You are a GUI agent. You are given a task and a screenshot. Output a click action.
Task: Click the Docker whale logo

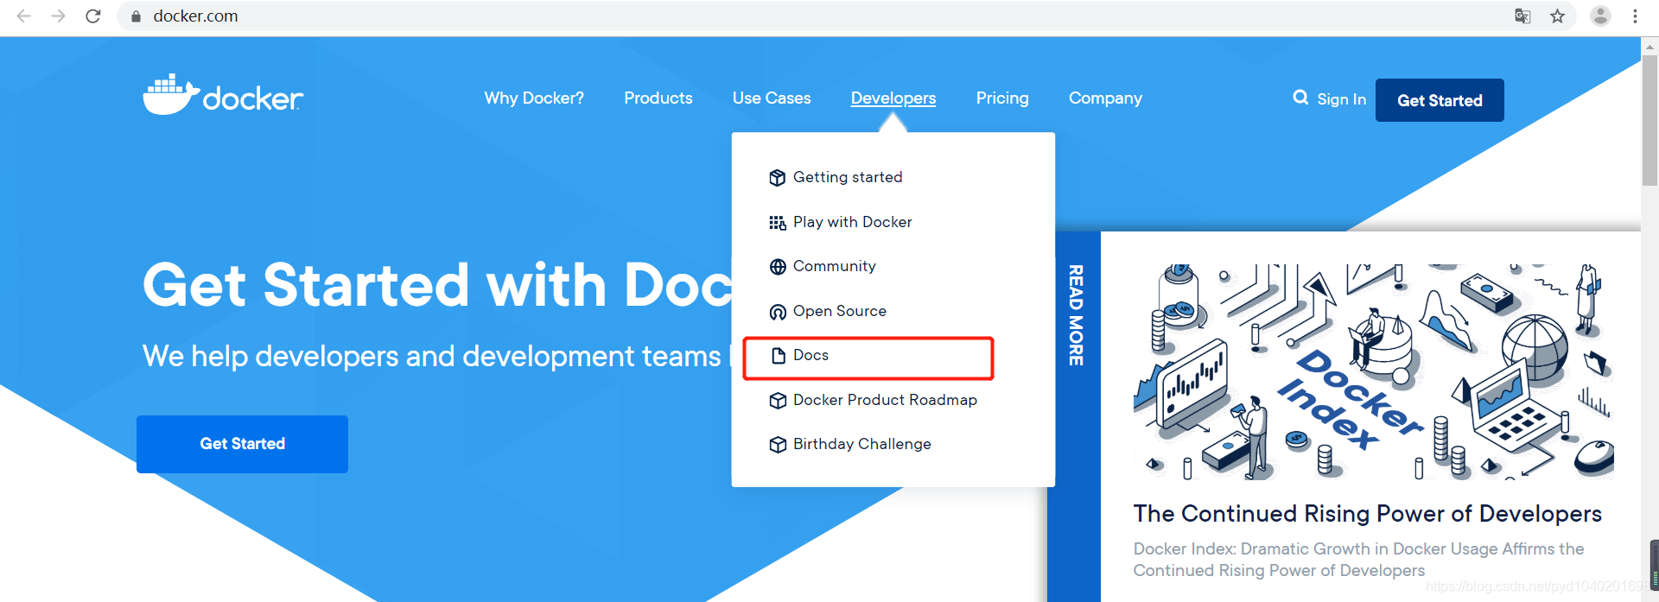[x=223, y=95]
